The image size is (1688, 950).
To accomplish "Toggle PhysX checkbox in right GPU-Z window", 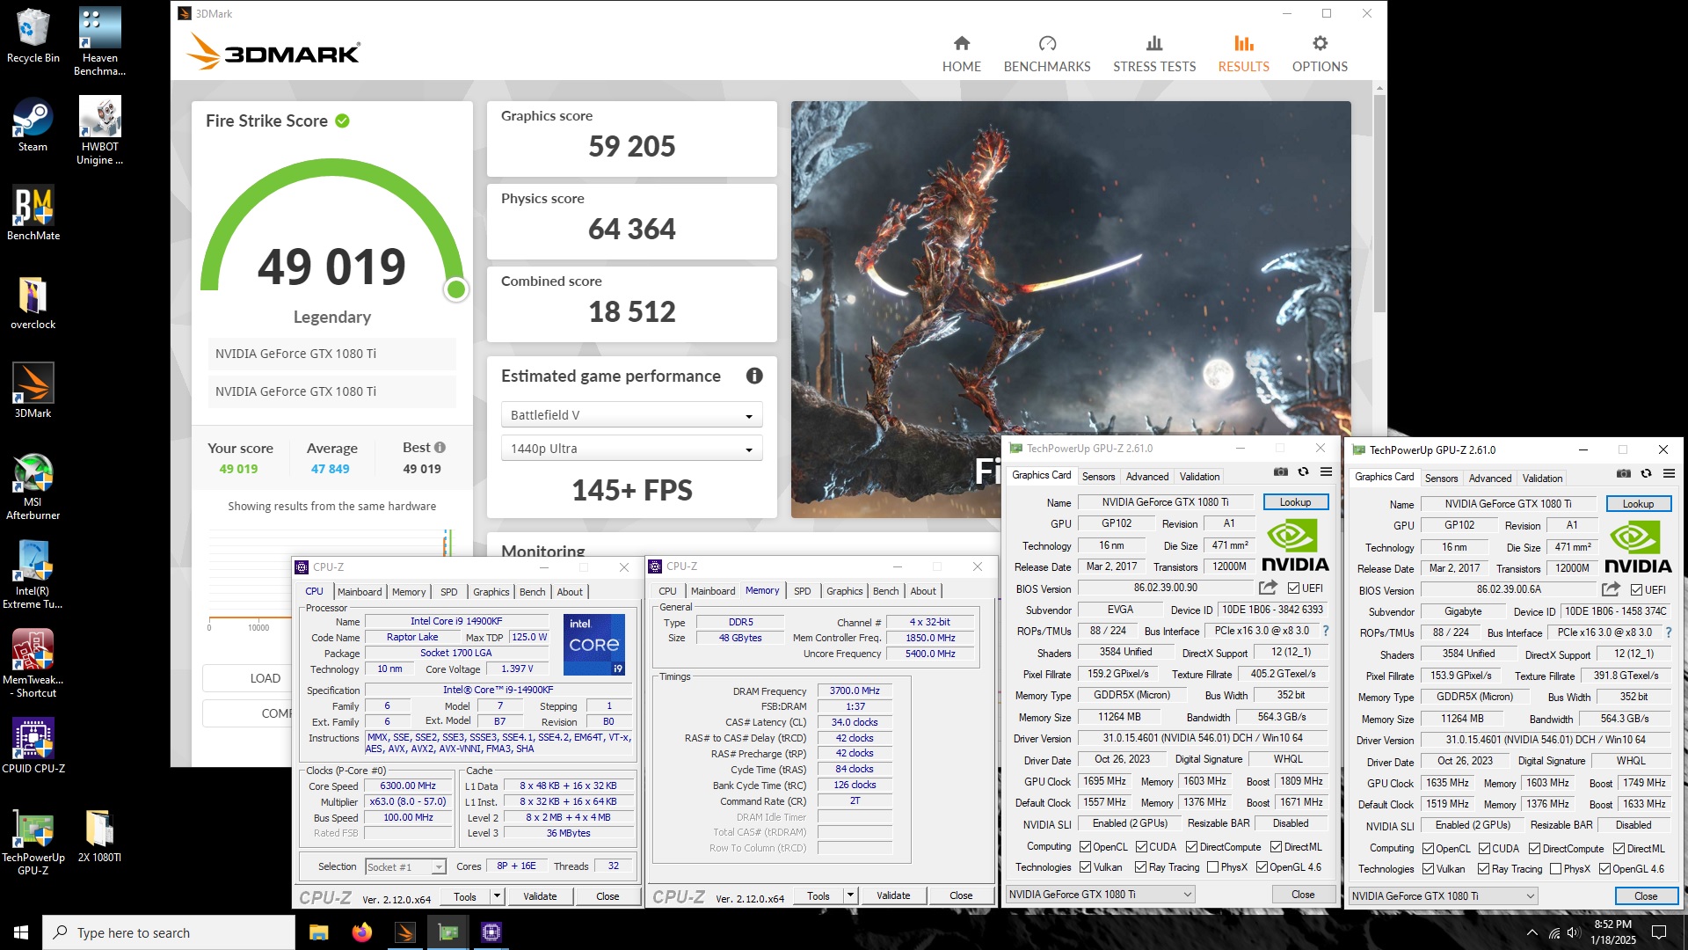I will click(1556, 869).
